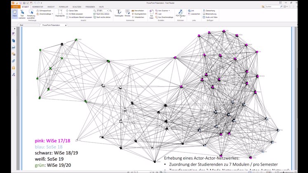Click in the Suchen search field
Screen dimensions: 308x173
[x=272, y=7]
